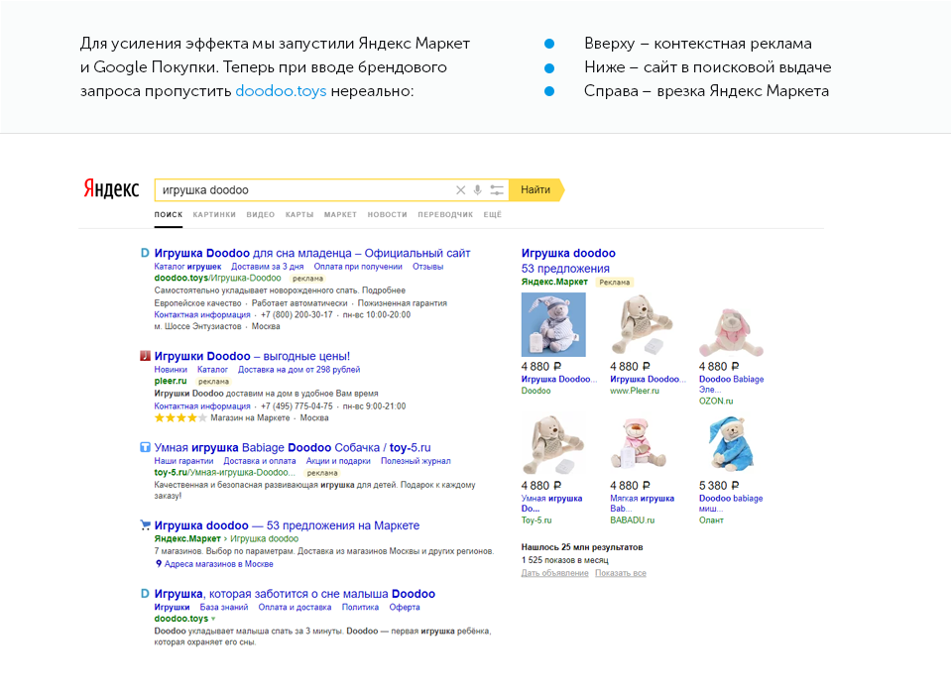
Task: Click the Market cart icon beside 53 предложения result
Action: point(145,525)
